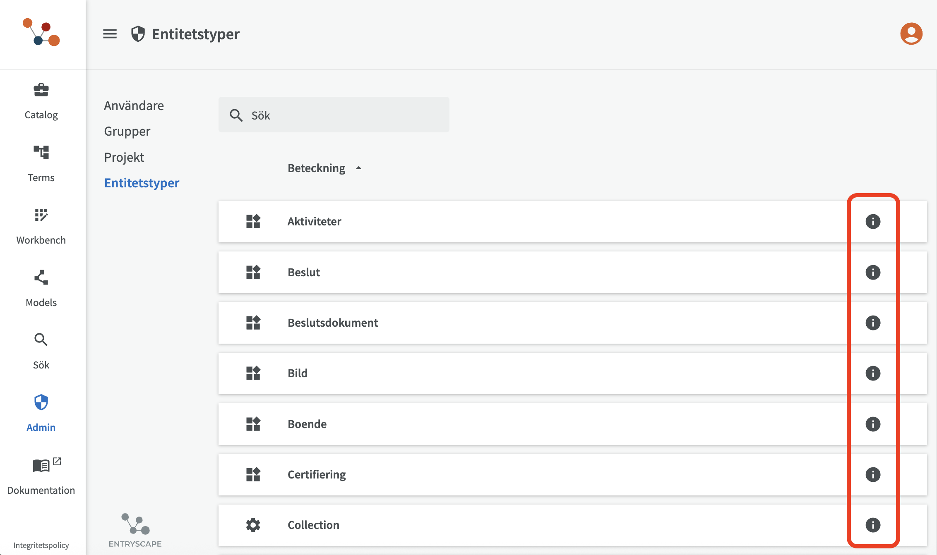Switch to Grupper admin section
The image size is (937, 555).
click(x=127, y=132)
